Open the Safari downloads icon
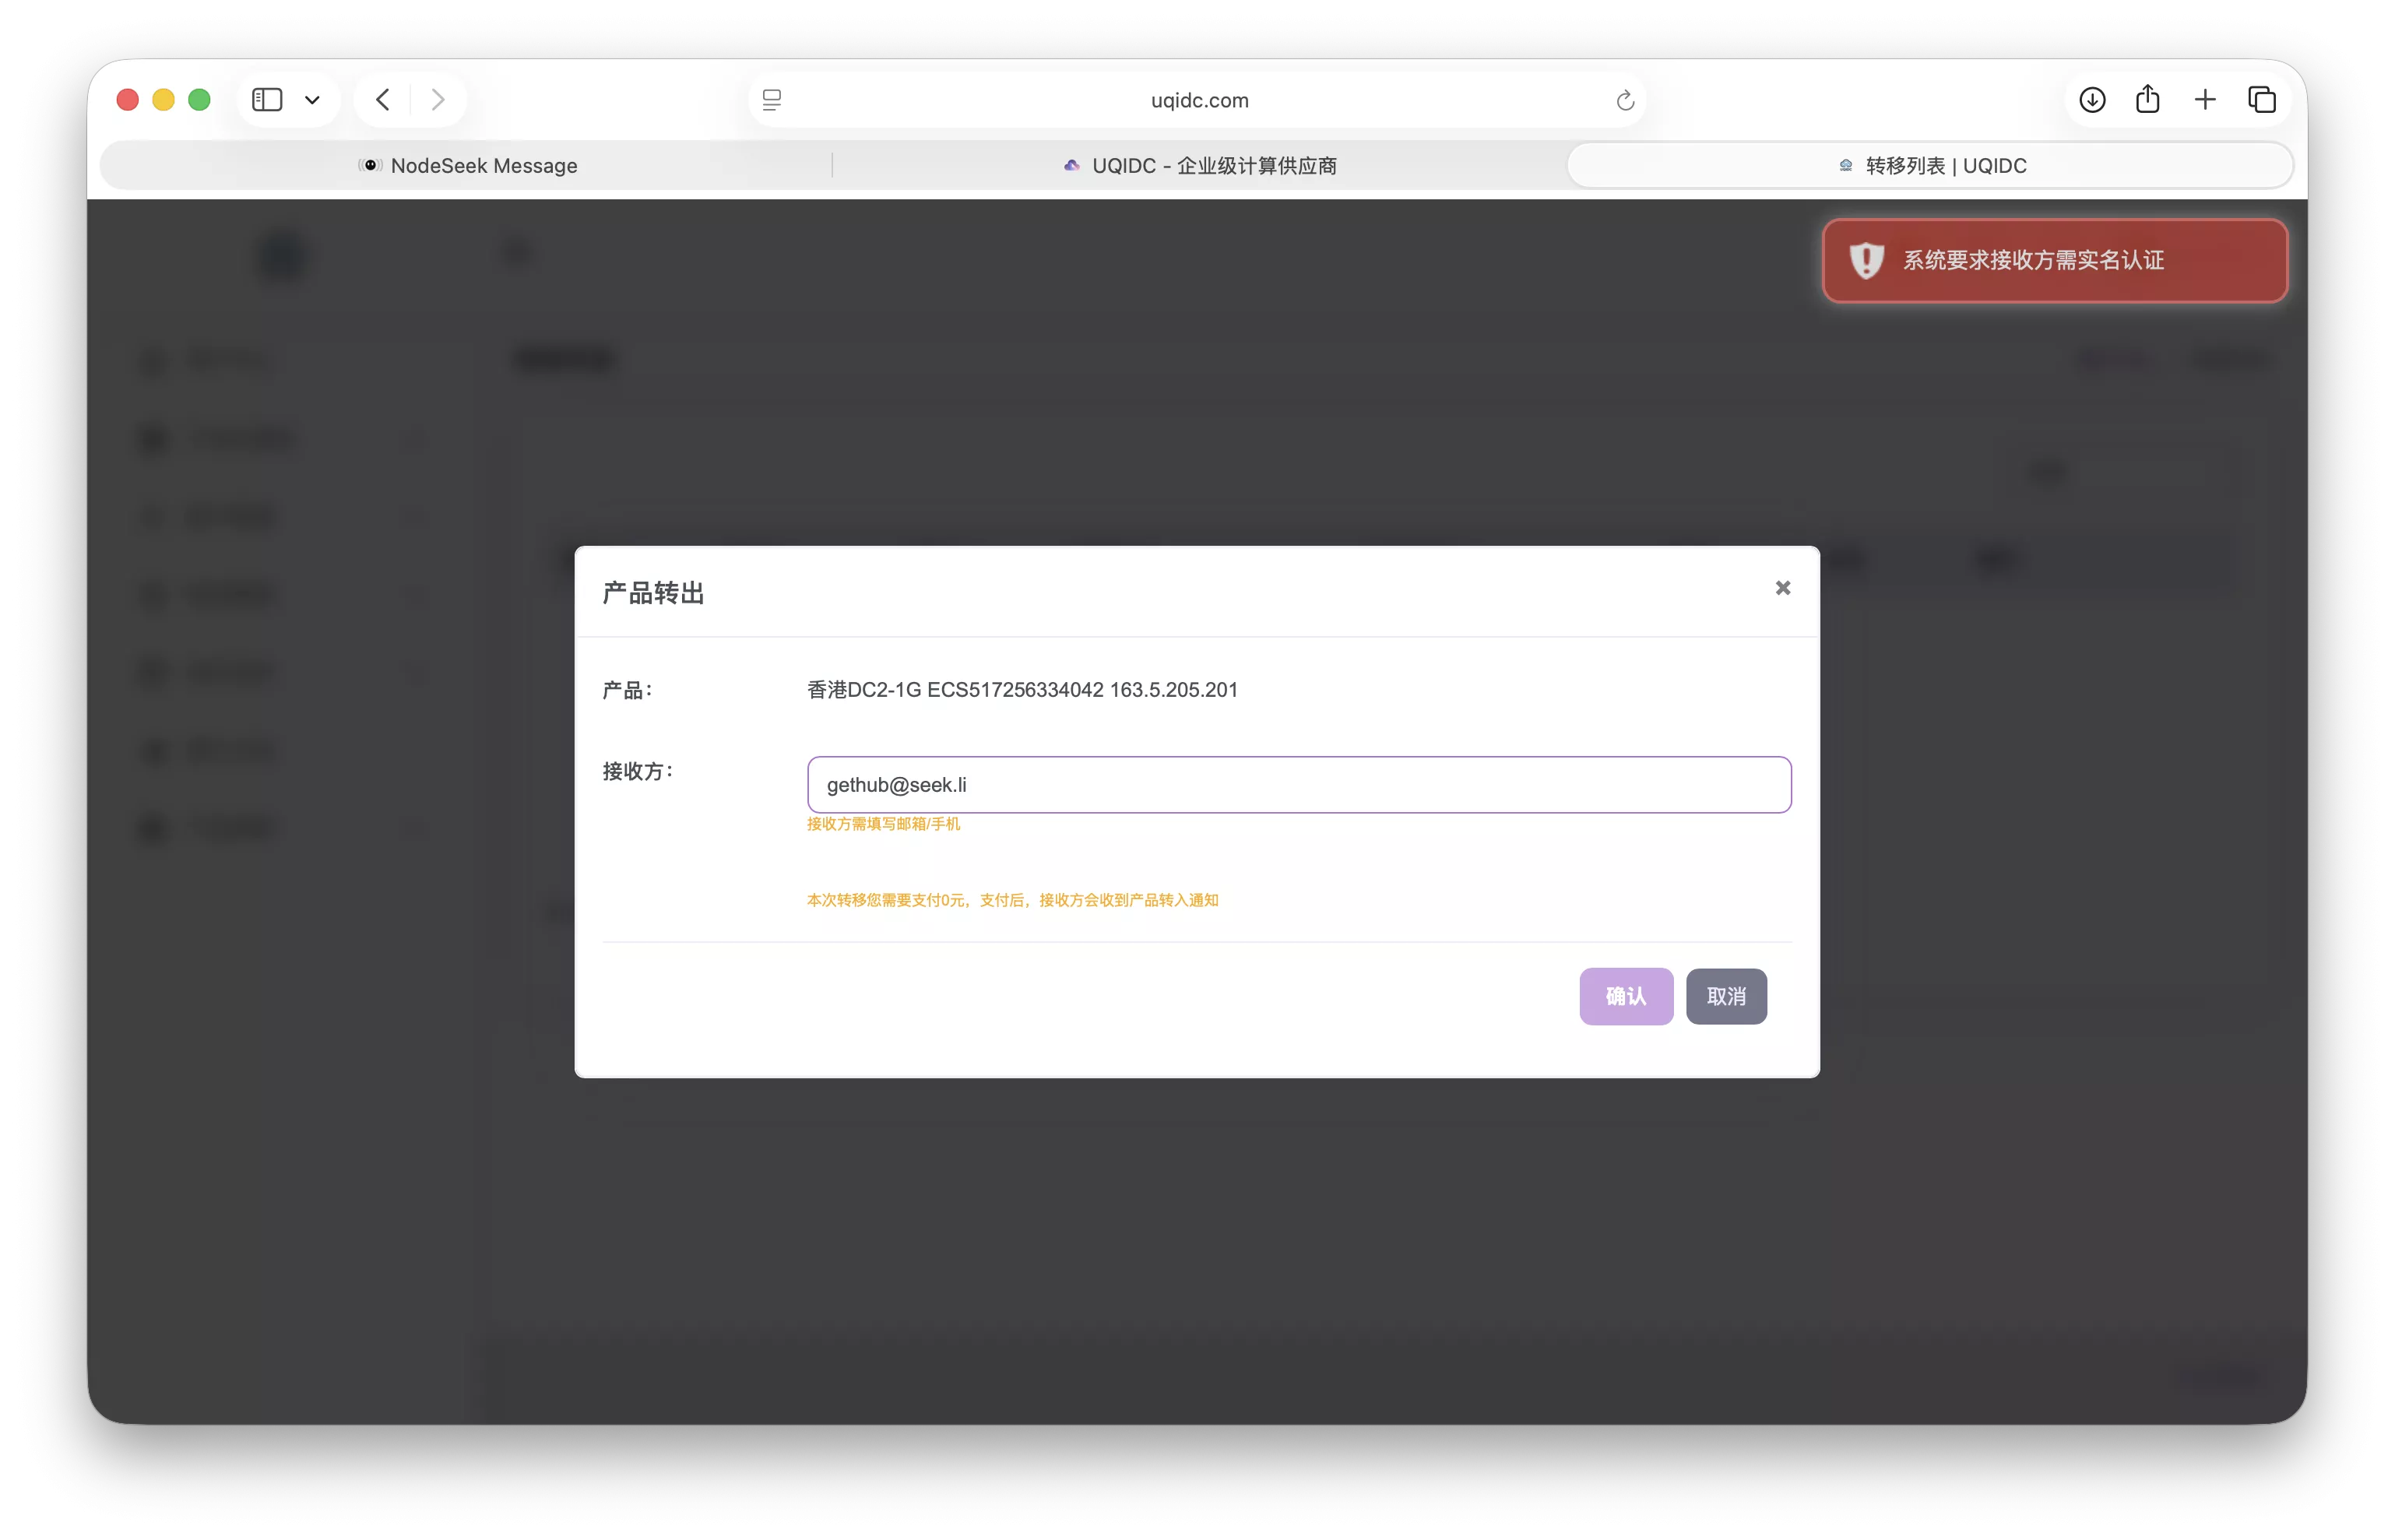The height and width of the screenshot is (1540, 2395). click(2092, 100)
